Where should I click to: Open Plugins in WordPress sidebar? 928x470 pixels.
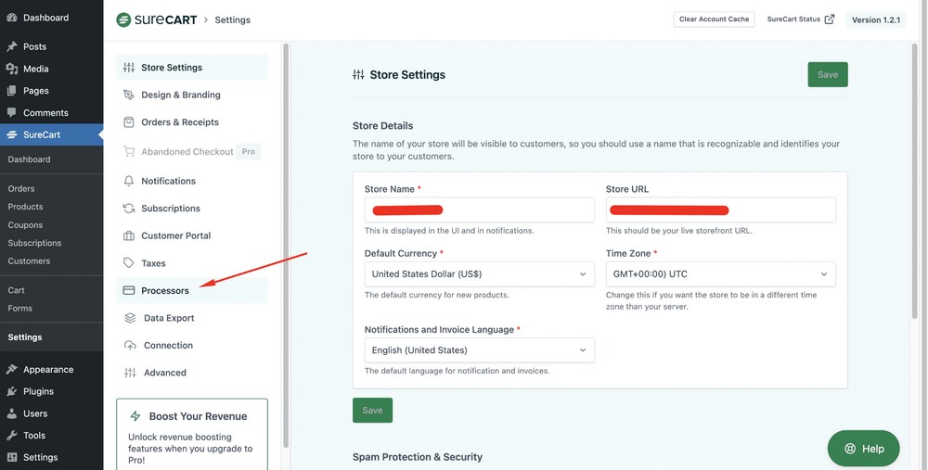[38, 391]
